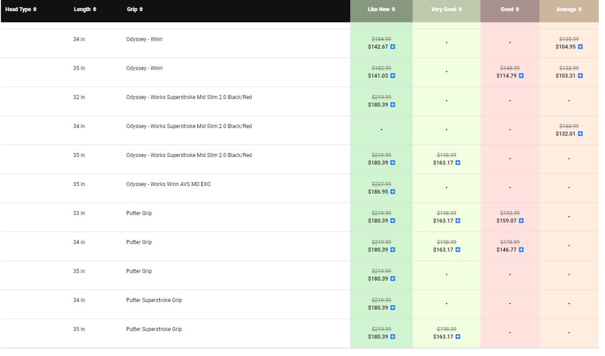This screenshot has width=605, height=356.
Task: Add Like New 32 in Superstroke Mid Slim putter
Action: tap(393, 105)
